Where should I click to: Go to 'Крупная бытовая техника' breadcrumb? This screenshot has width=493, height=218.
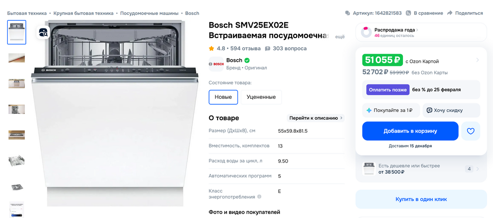(84, 13)
